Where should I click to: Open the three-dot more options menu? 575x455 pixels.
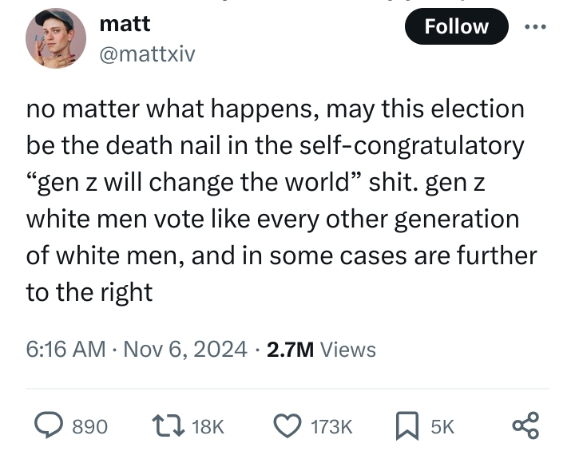tap(533, 26)
